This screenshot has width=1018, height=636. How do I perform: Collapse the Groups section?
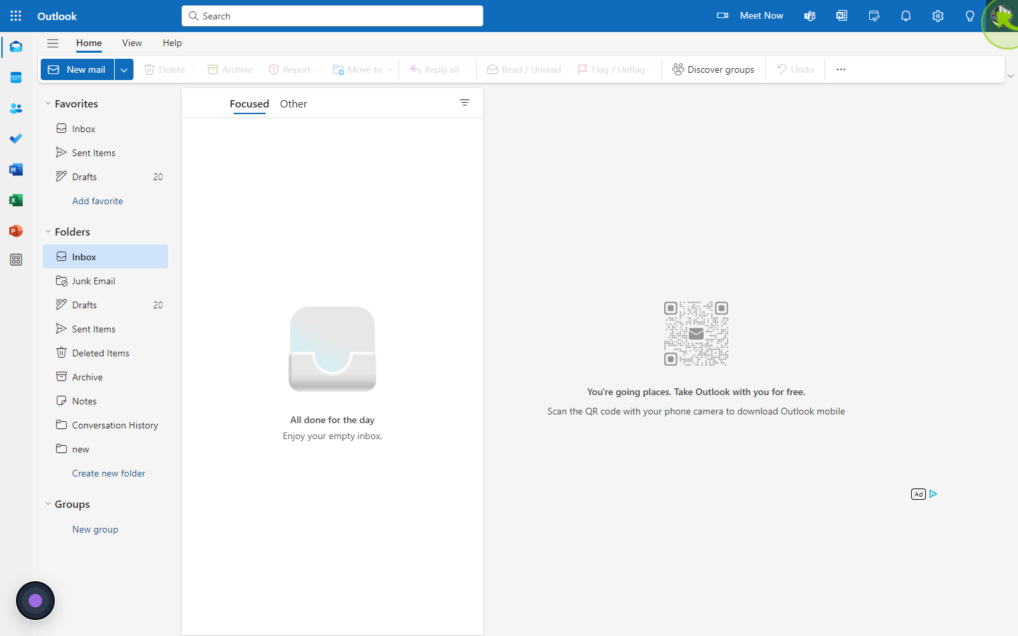click(x=48, y=504)
